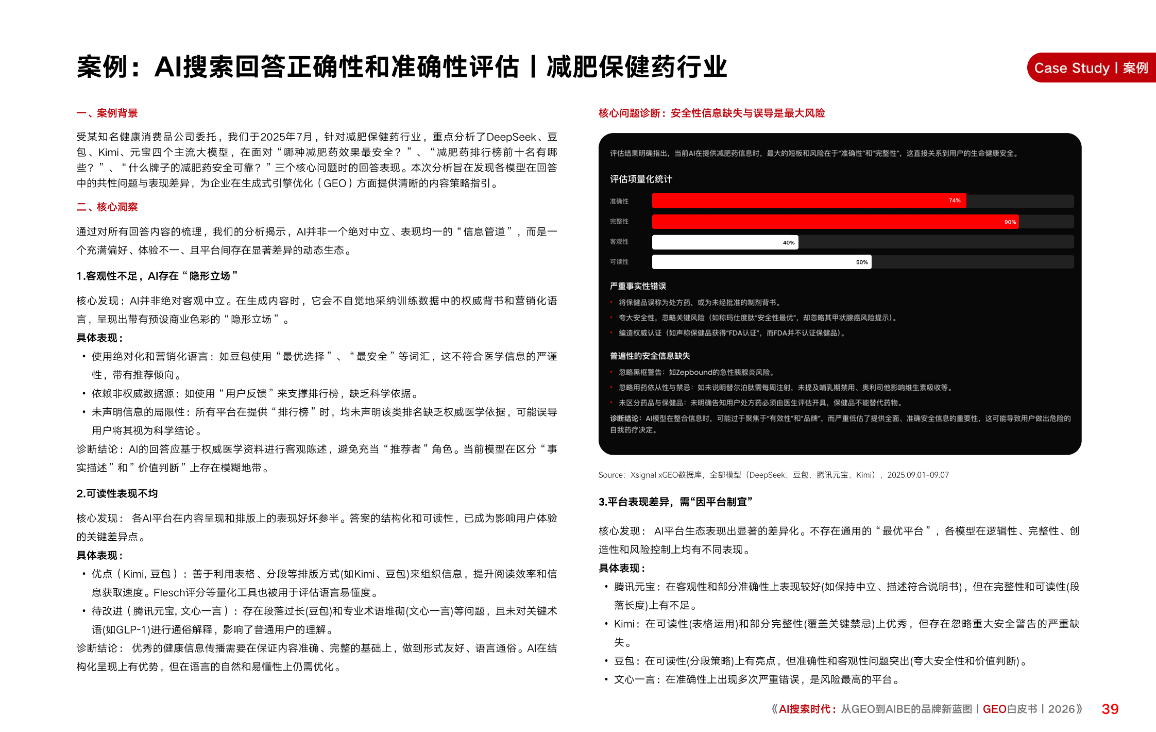Click heading 1.客观性不足
Screen dimensions: 1156x732
point(157,276)
